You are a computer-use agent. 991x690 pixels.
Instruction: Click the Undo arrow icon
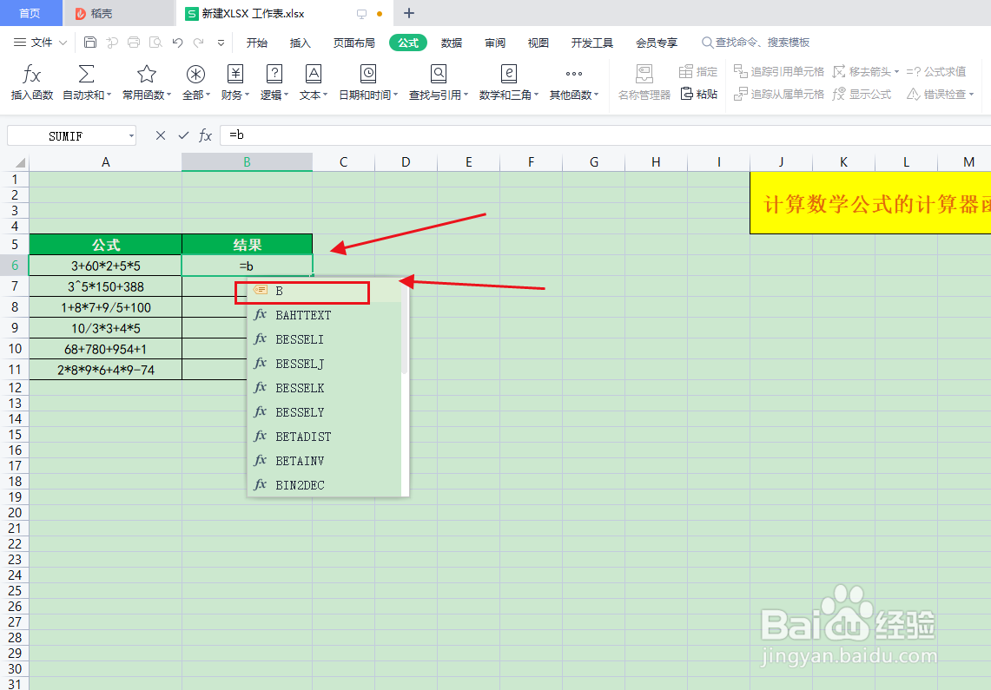pyautogui.click(x=177, y=43)
